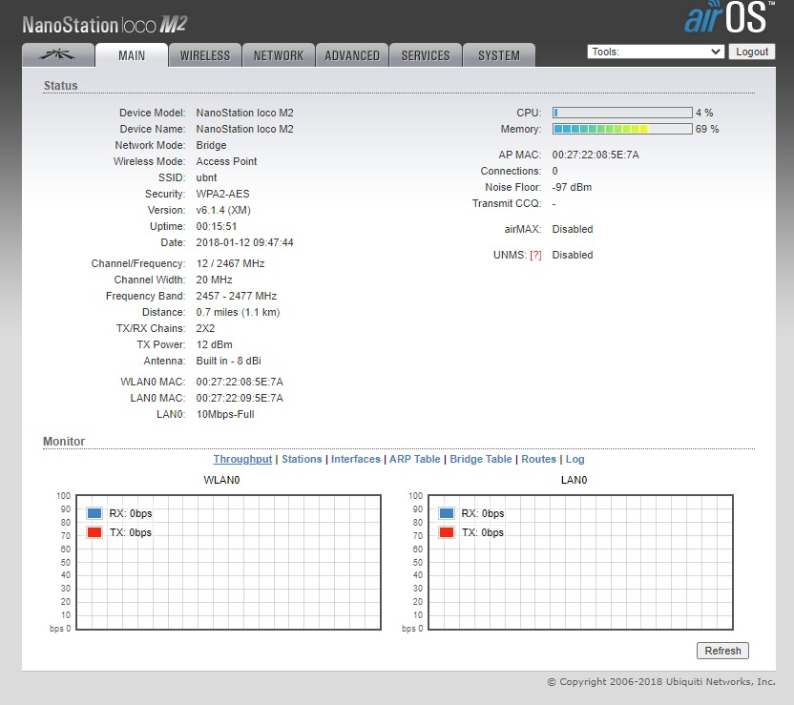
Task: Click the LAN0 RX blue legend swatch
Action: pyautogui.click(x=447, y=513)
